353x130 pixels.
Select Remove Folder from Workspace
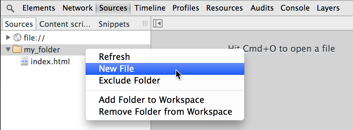[x=165, y=111]
